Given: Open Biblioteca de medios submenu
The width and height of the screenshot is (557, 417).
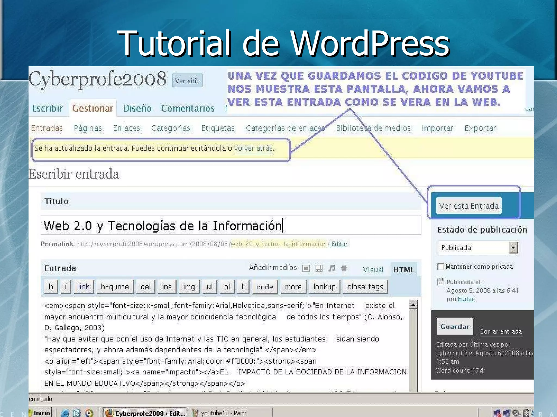Looking at the screenshot, I should tap(373, 128).
